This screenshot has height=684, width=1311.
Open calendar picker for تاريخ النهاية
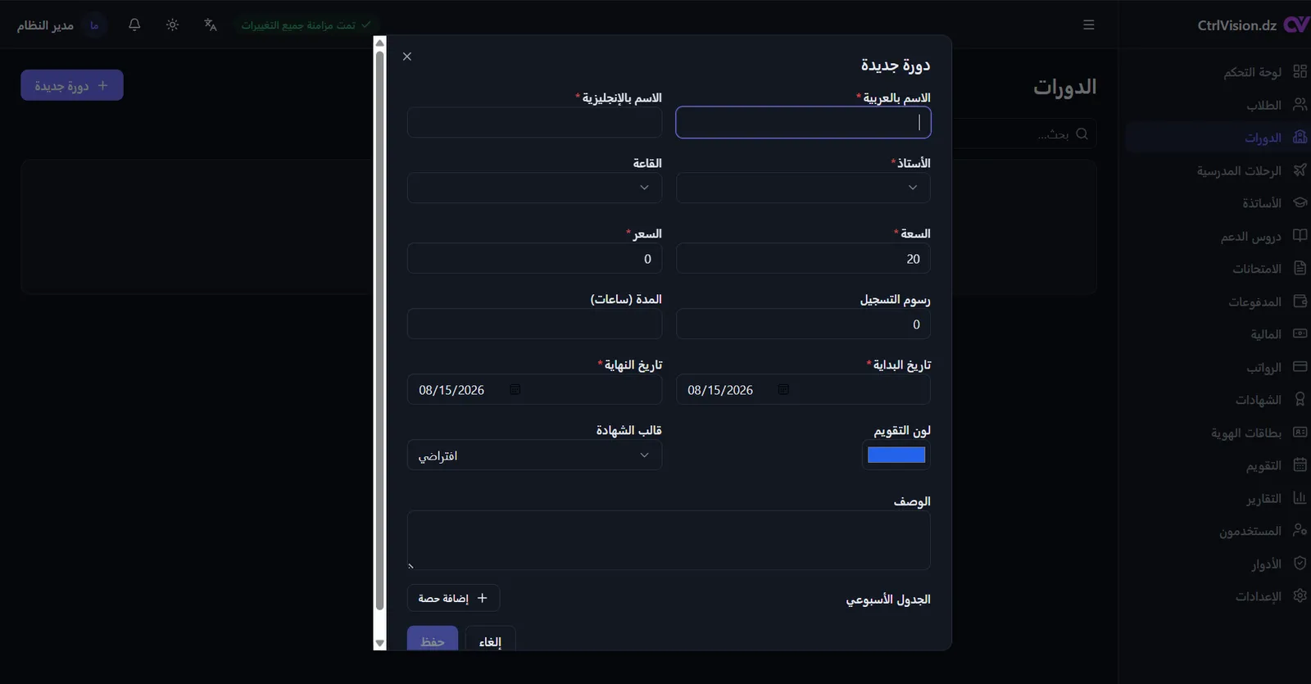(515, 390)
